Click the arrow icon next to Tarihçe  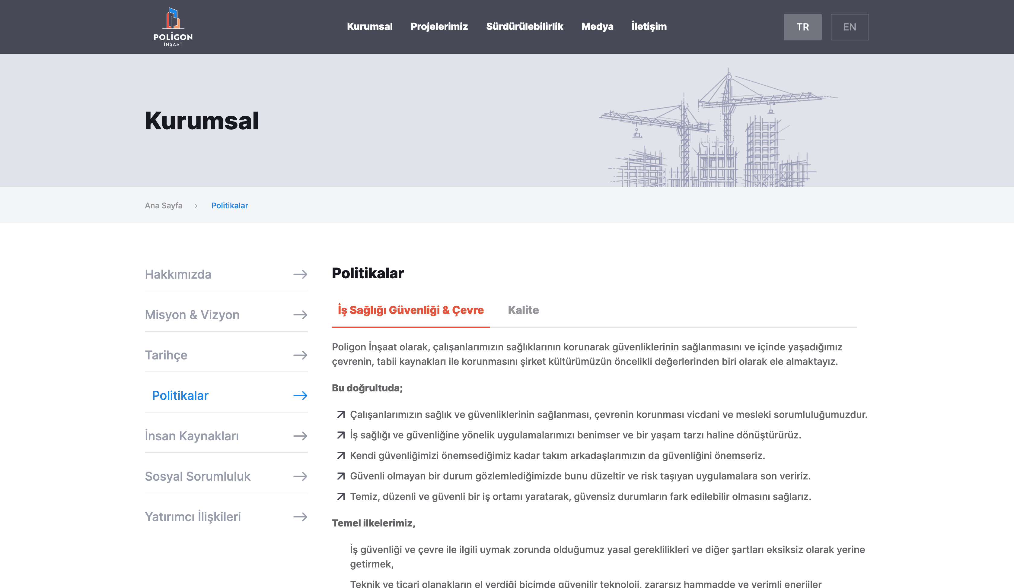tap(300, 355)
